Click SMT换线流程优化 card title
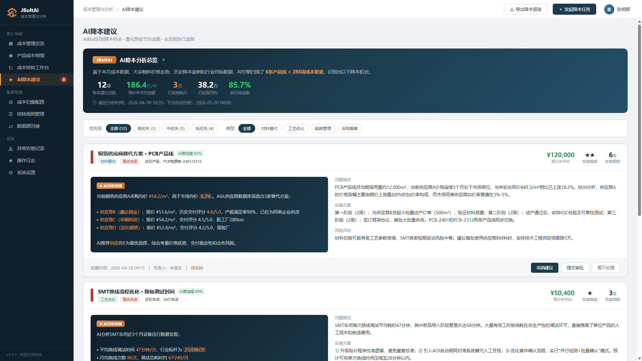The height and width of the screenshot is (361, 642). pos(136,291)
